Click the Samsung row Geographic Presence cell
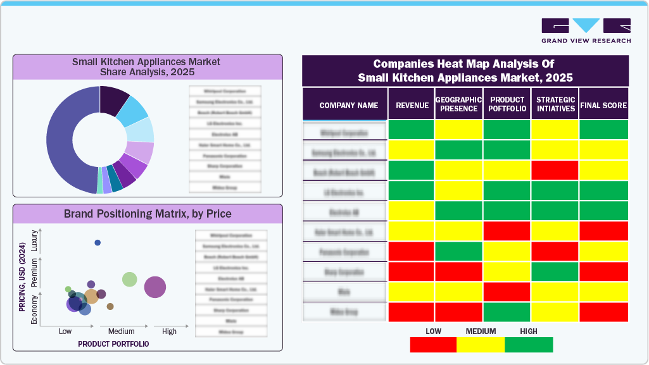649x365 pixels. tap(458, 150)
